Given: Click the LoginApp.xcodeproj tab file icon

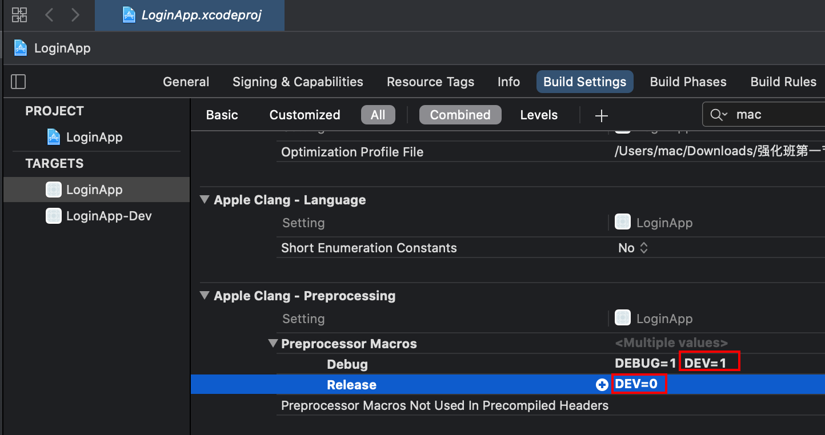Looking at the screenshot, I should pos(130,15).
